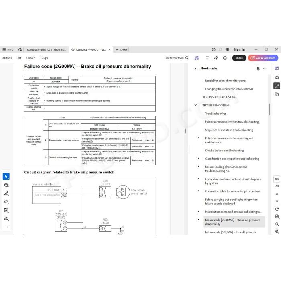
Task: Open the E-Sign menu
Action: pos(44,58)
